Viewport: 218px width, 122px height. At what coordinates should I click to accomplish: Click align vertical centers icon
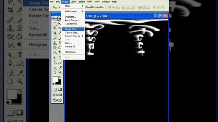tap(114, 7)
